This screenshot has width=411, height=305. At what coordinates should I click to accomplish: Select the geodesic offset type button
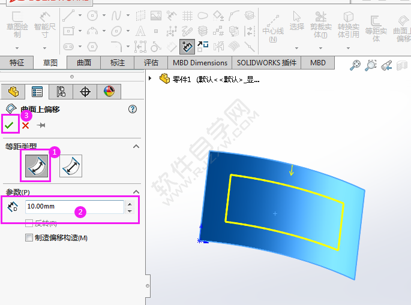click(37, 166)
